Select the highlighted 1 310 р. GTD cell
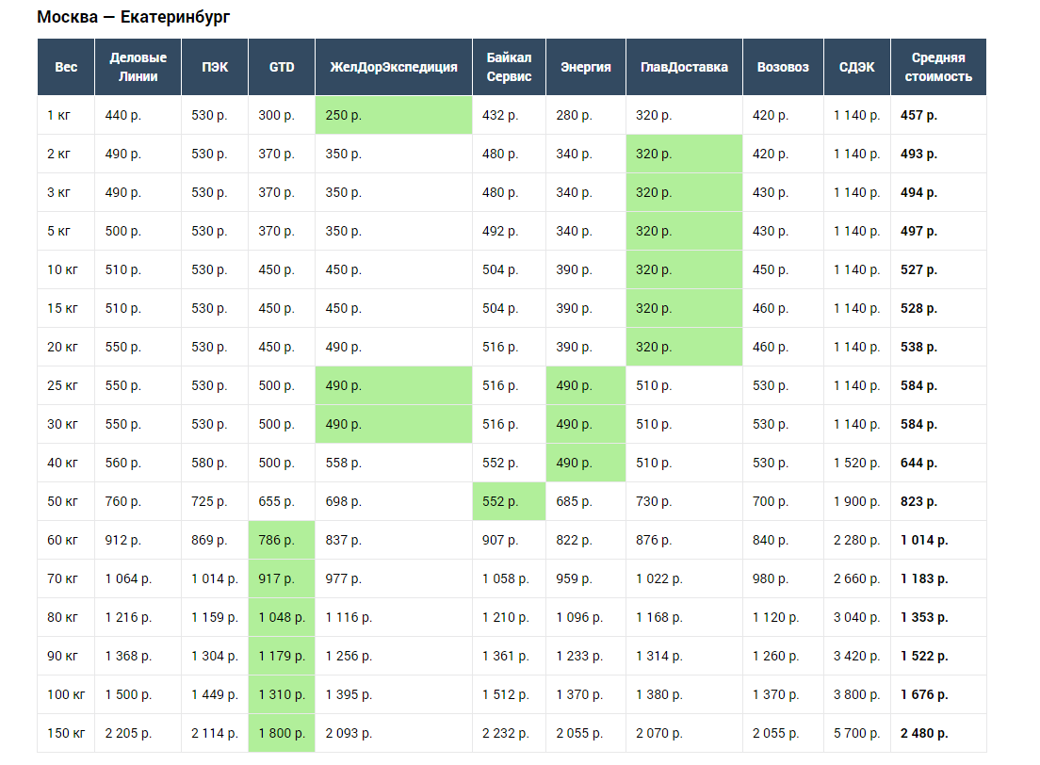Screen dimensions: 1040x765 point(282,694)
